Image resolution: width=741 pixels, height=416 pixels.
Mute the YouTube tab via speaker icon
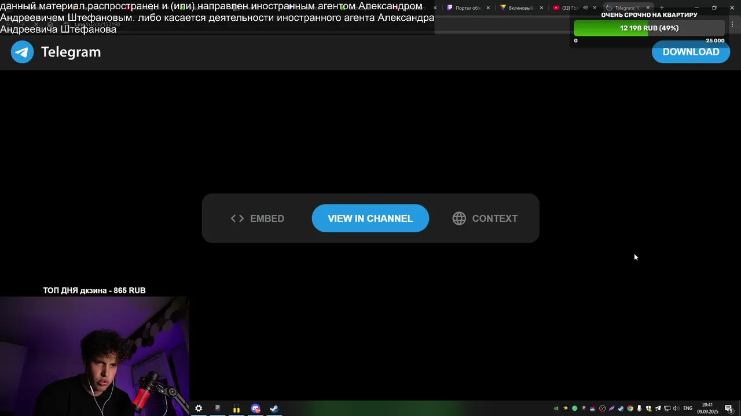click(585, 8)
